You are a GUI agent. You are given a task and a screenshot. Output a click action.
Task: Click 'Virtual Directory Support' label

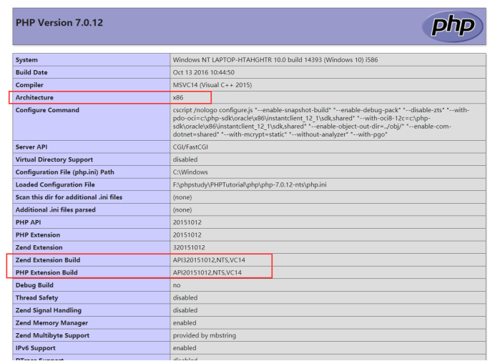[x=54, y=159]
